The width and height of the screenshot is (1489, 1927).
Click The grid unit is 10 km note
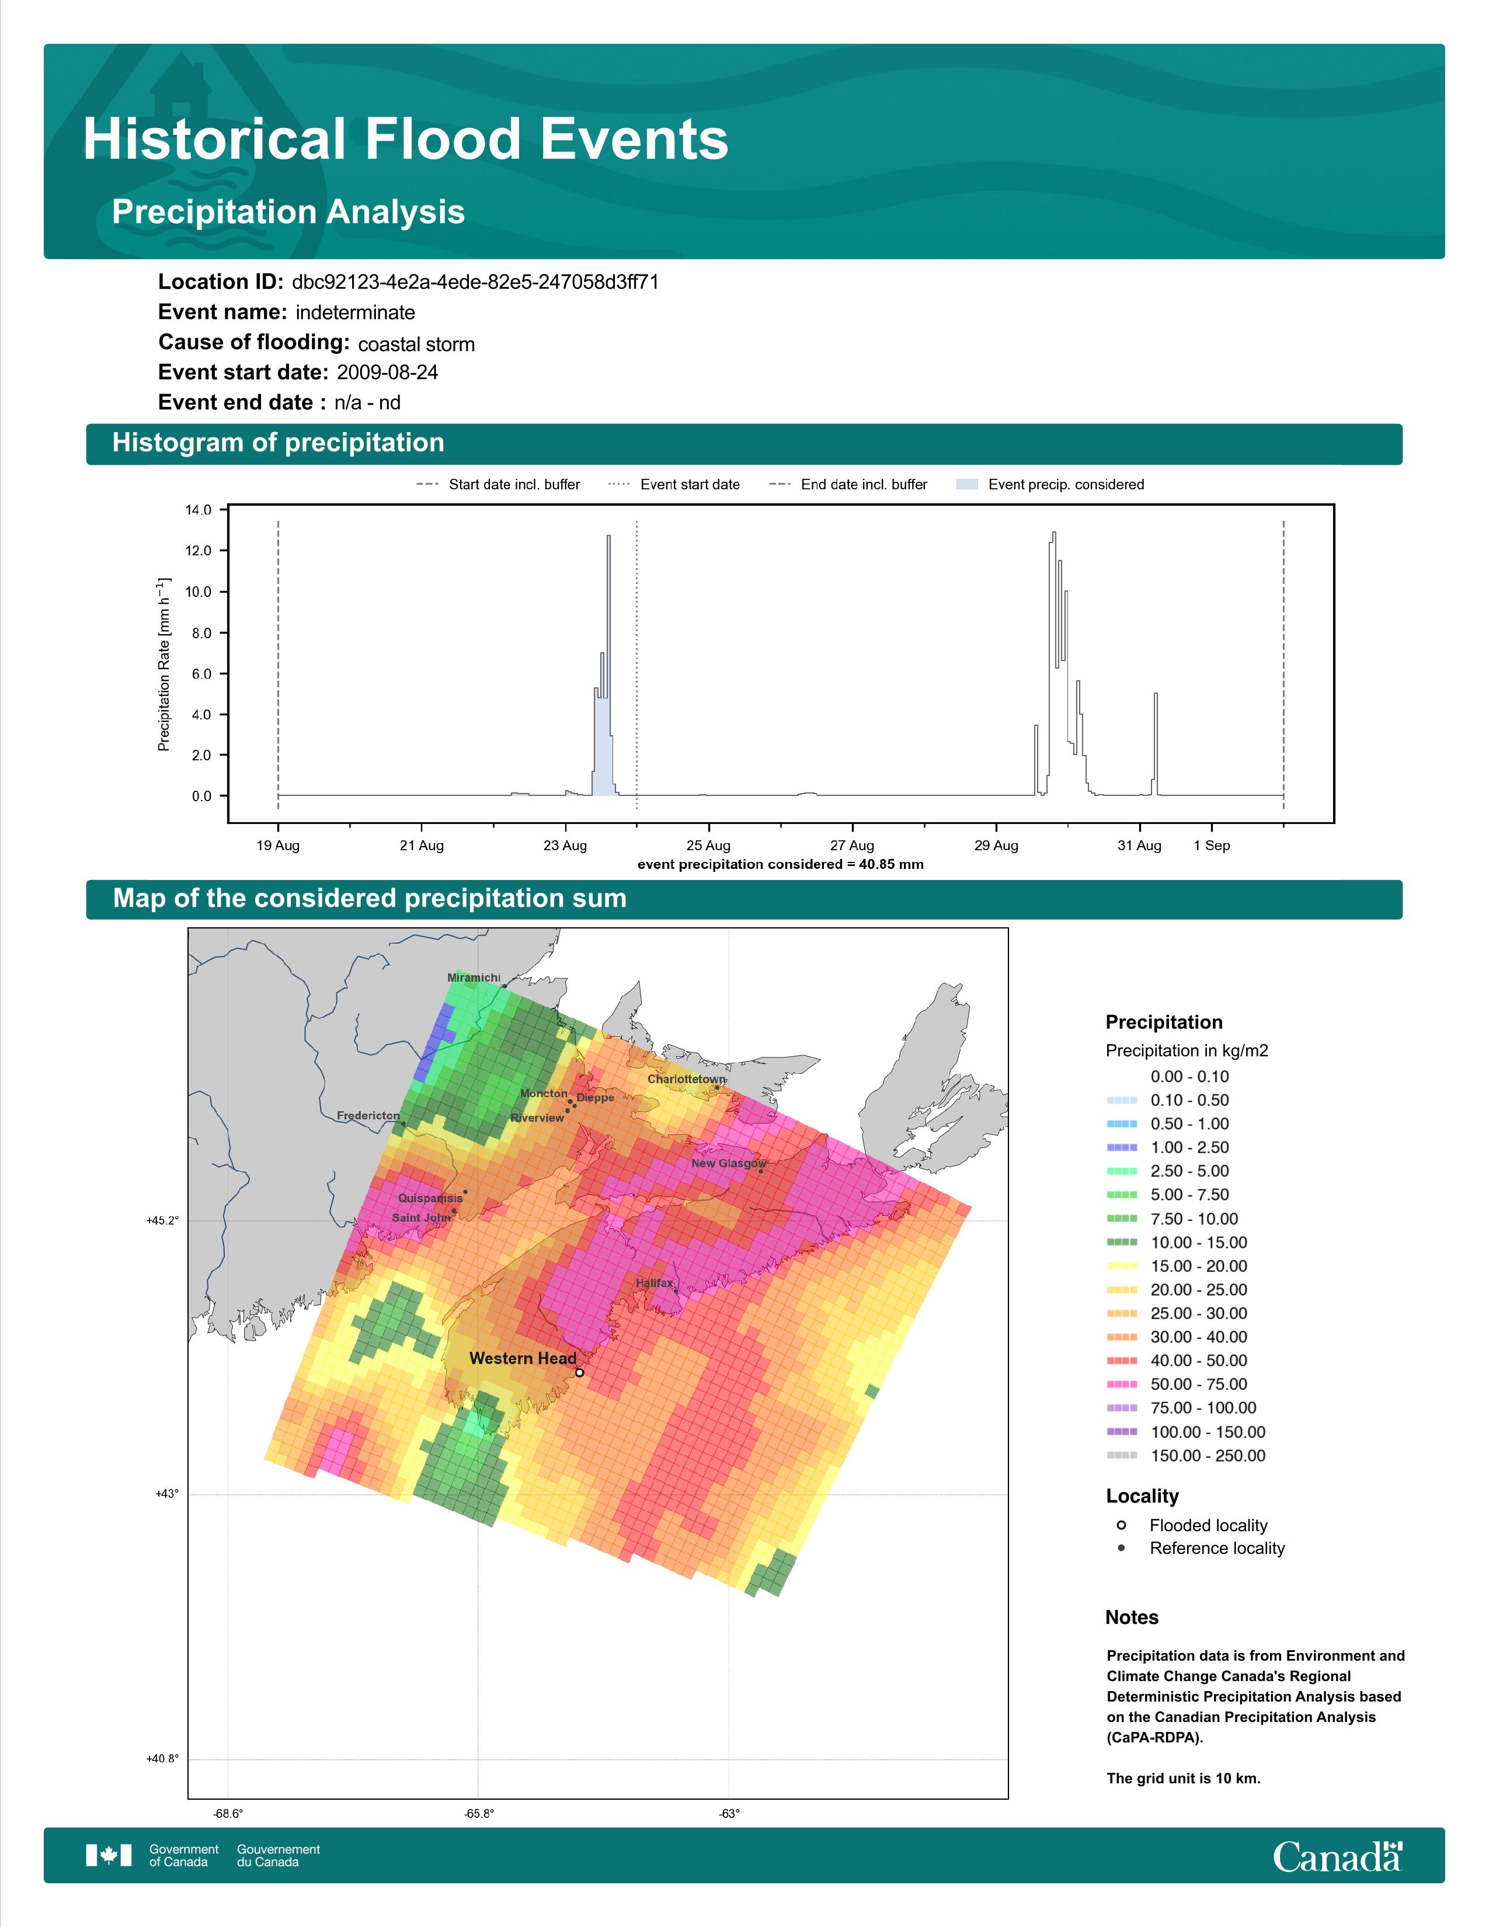click(x=1184, y=1778)
